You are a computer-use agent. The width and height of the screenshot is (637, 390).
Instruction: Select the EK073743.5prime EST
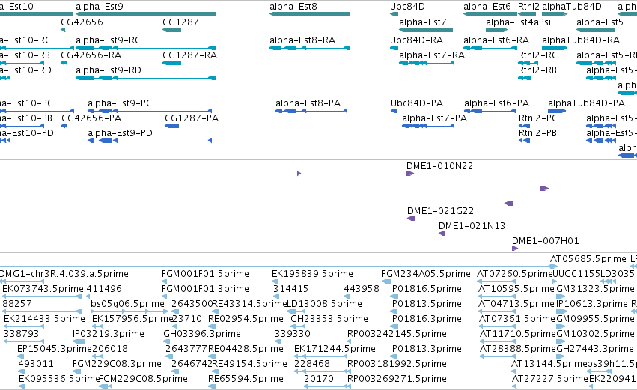point(42,296)
